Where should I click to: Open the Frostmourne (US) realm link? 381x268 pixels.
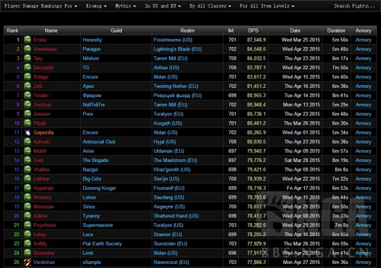tap(172, 40)
